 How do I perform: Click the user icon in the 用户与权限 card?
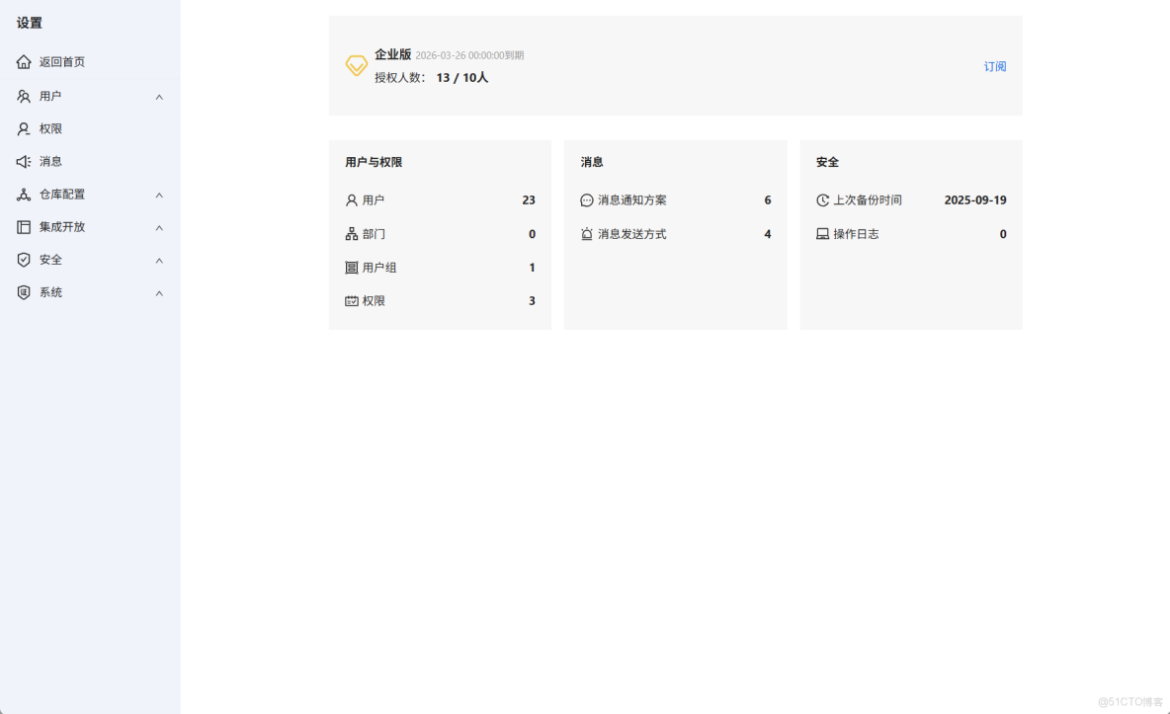[x=350, y=199]
